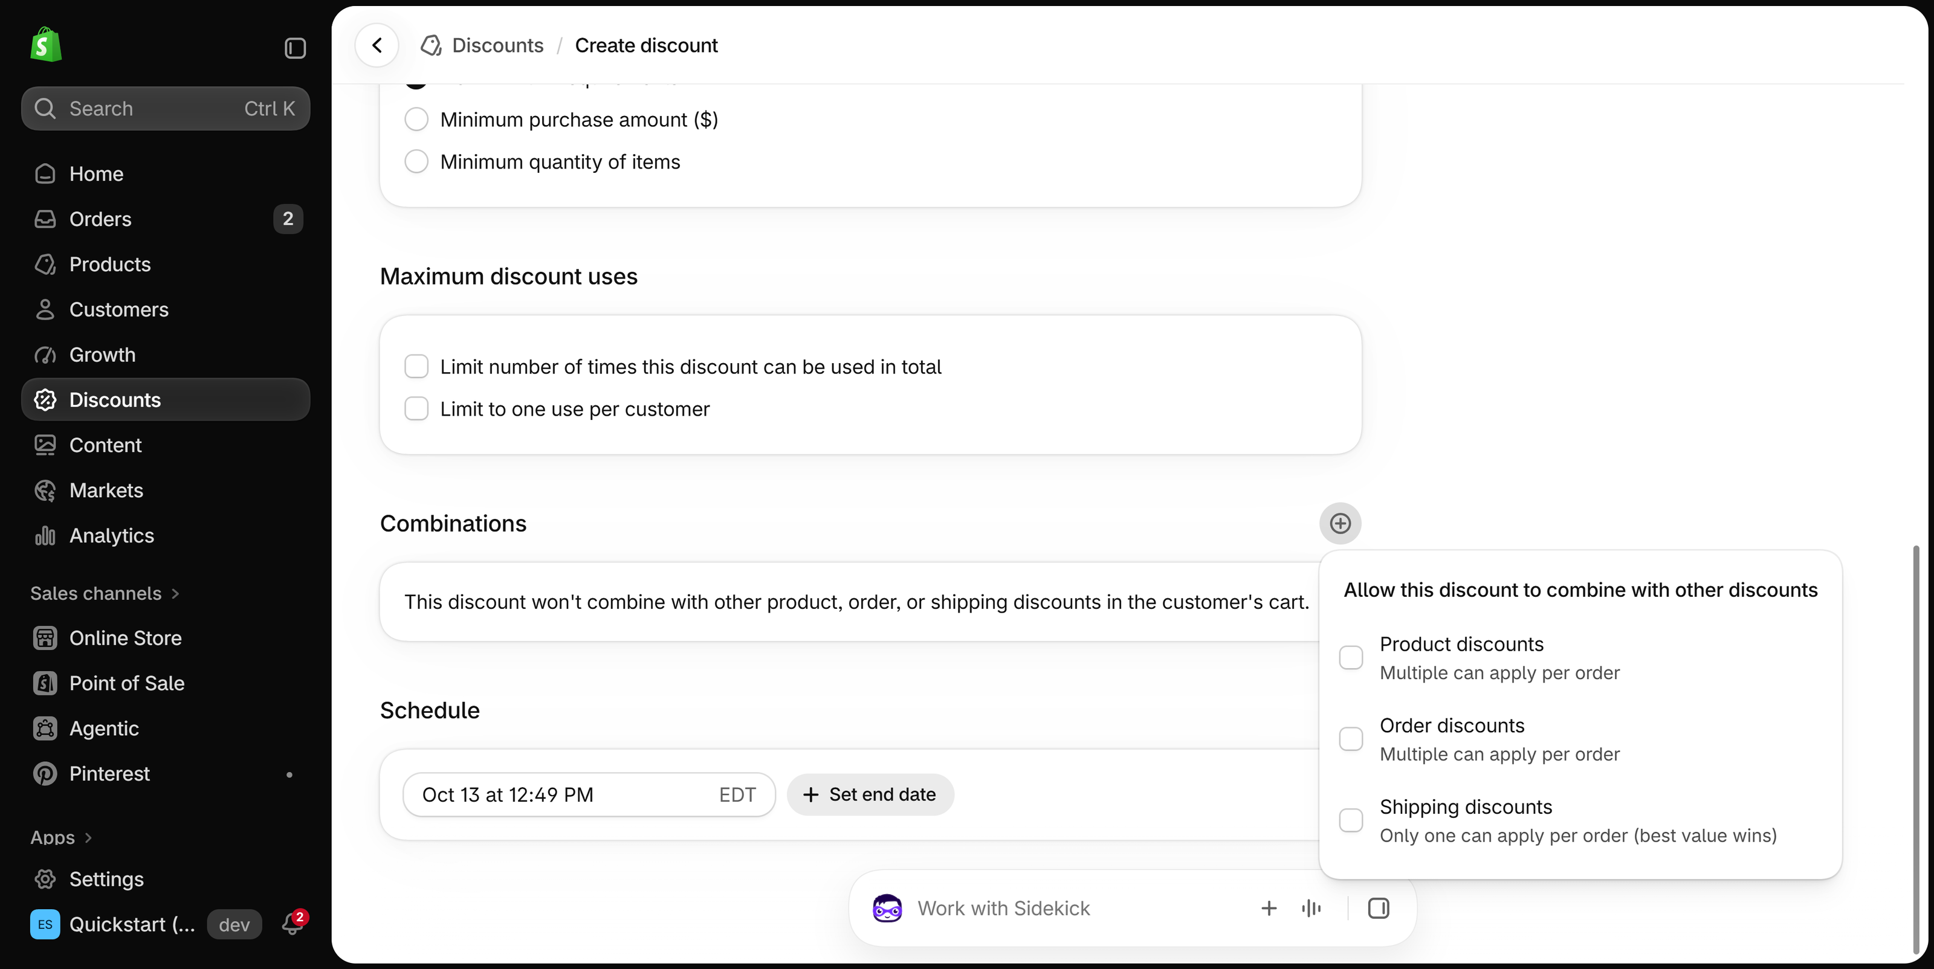The height and width of the screenshot is (969, 1934).
Task: Click the plus icon in the Sidekick bar
Action: tap(1269, 908)
